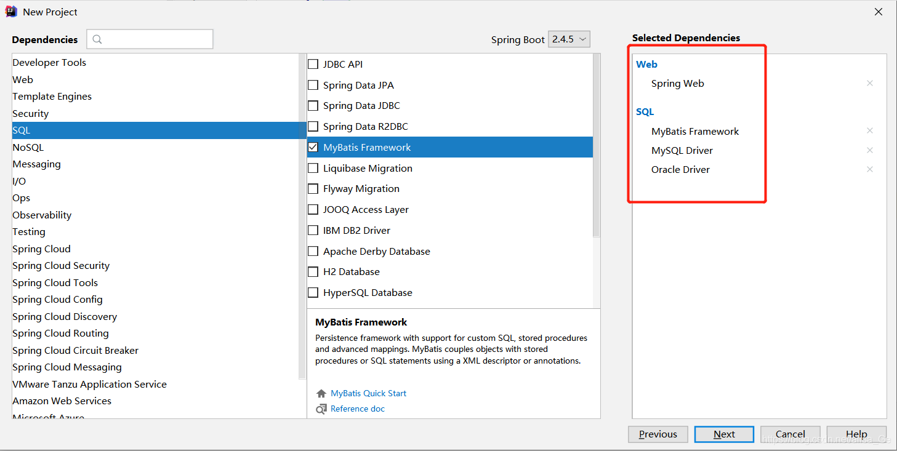Screen dimensions: 897x451
Task: Click the dependency list scrollbar
Action: pos(596,142)
